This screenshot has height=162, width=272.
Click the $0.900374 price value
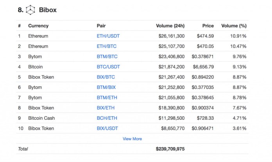202,108
